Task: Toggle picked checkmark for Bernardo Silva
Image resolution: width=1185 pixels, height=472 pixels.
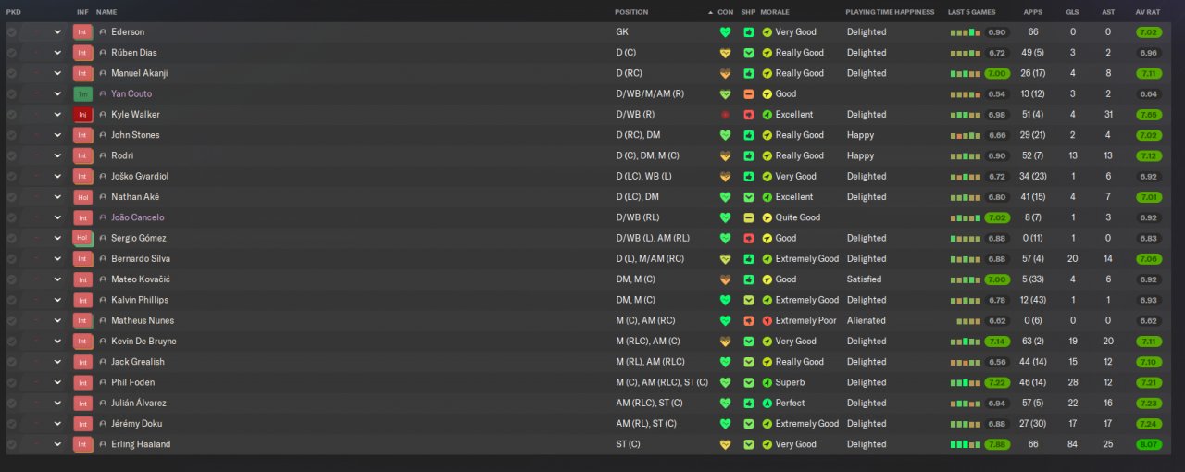Action: 11,259
